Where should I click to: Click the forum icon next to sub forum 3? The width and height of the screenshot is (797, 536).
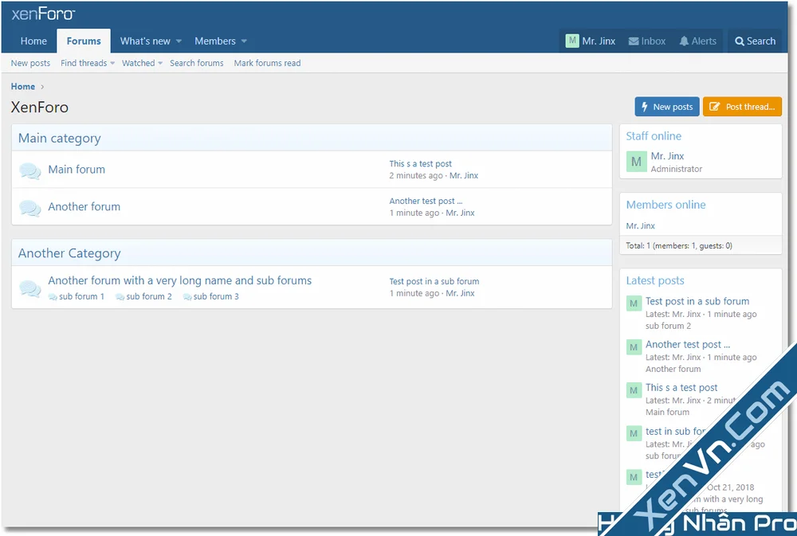187,295
